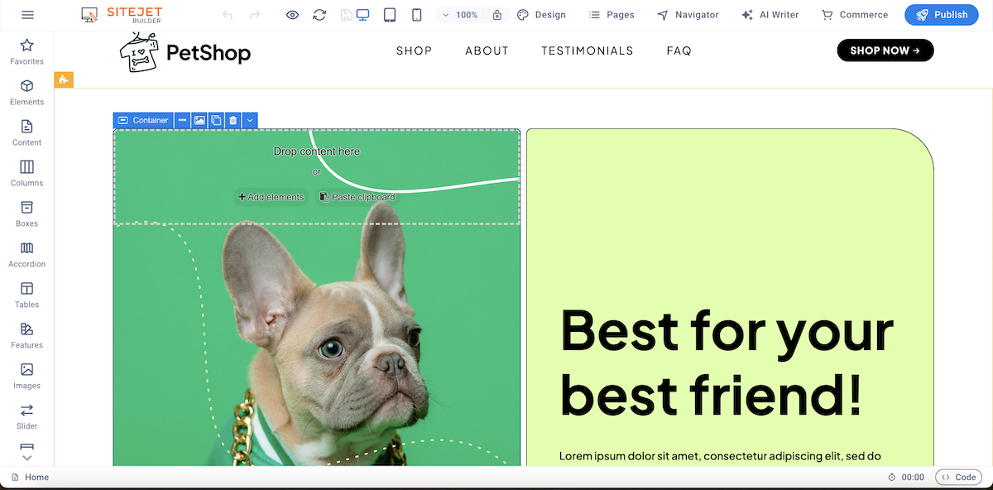Open the Elements panel
993x490 pixels.
pyautogui.click(x=26, y=92)
